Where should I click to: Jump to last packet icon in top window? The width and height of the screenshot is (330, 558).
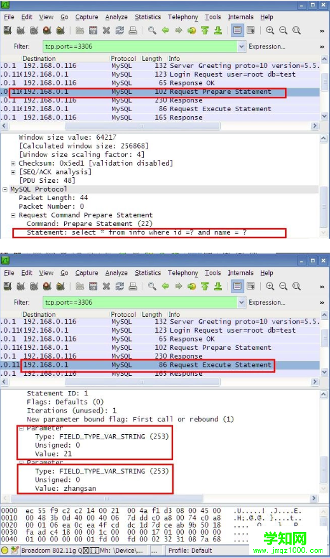(218, 30)
